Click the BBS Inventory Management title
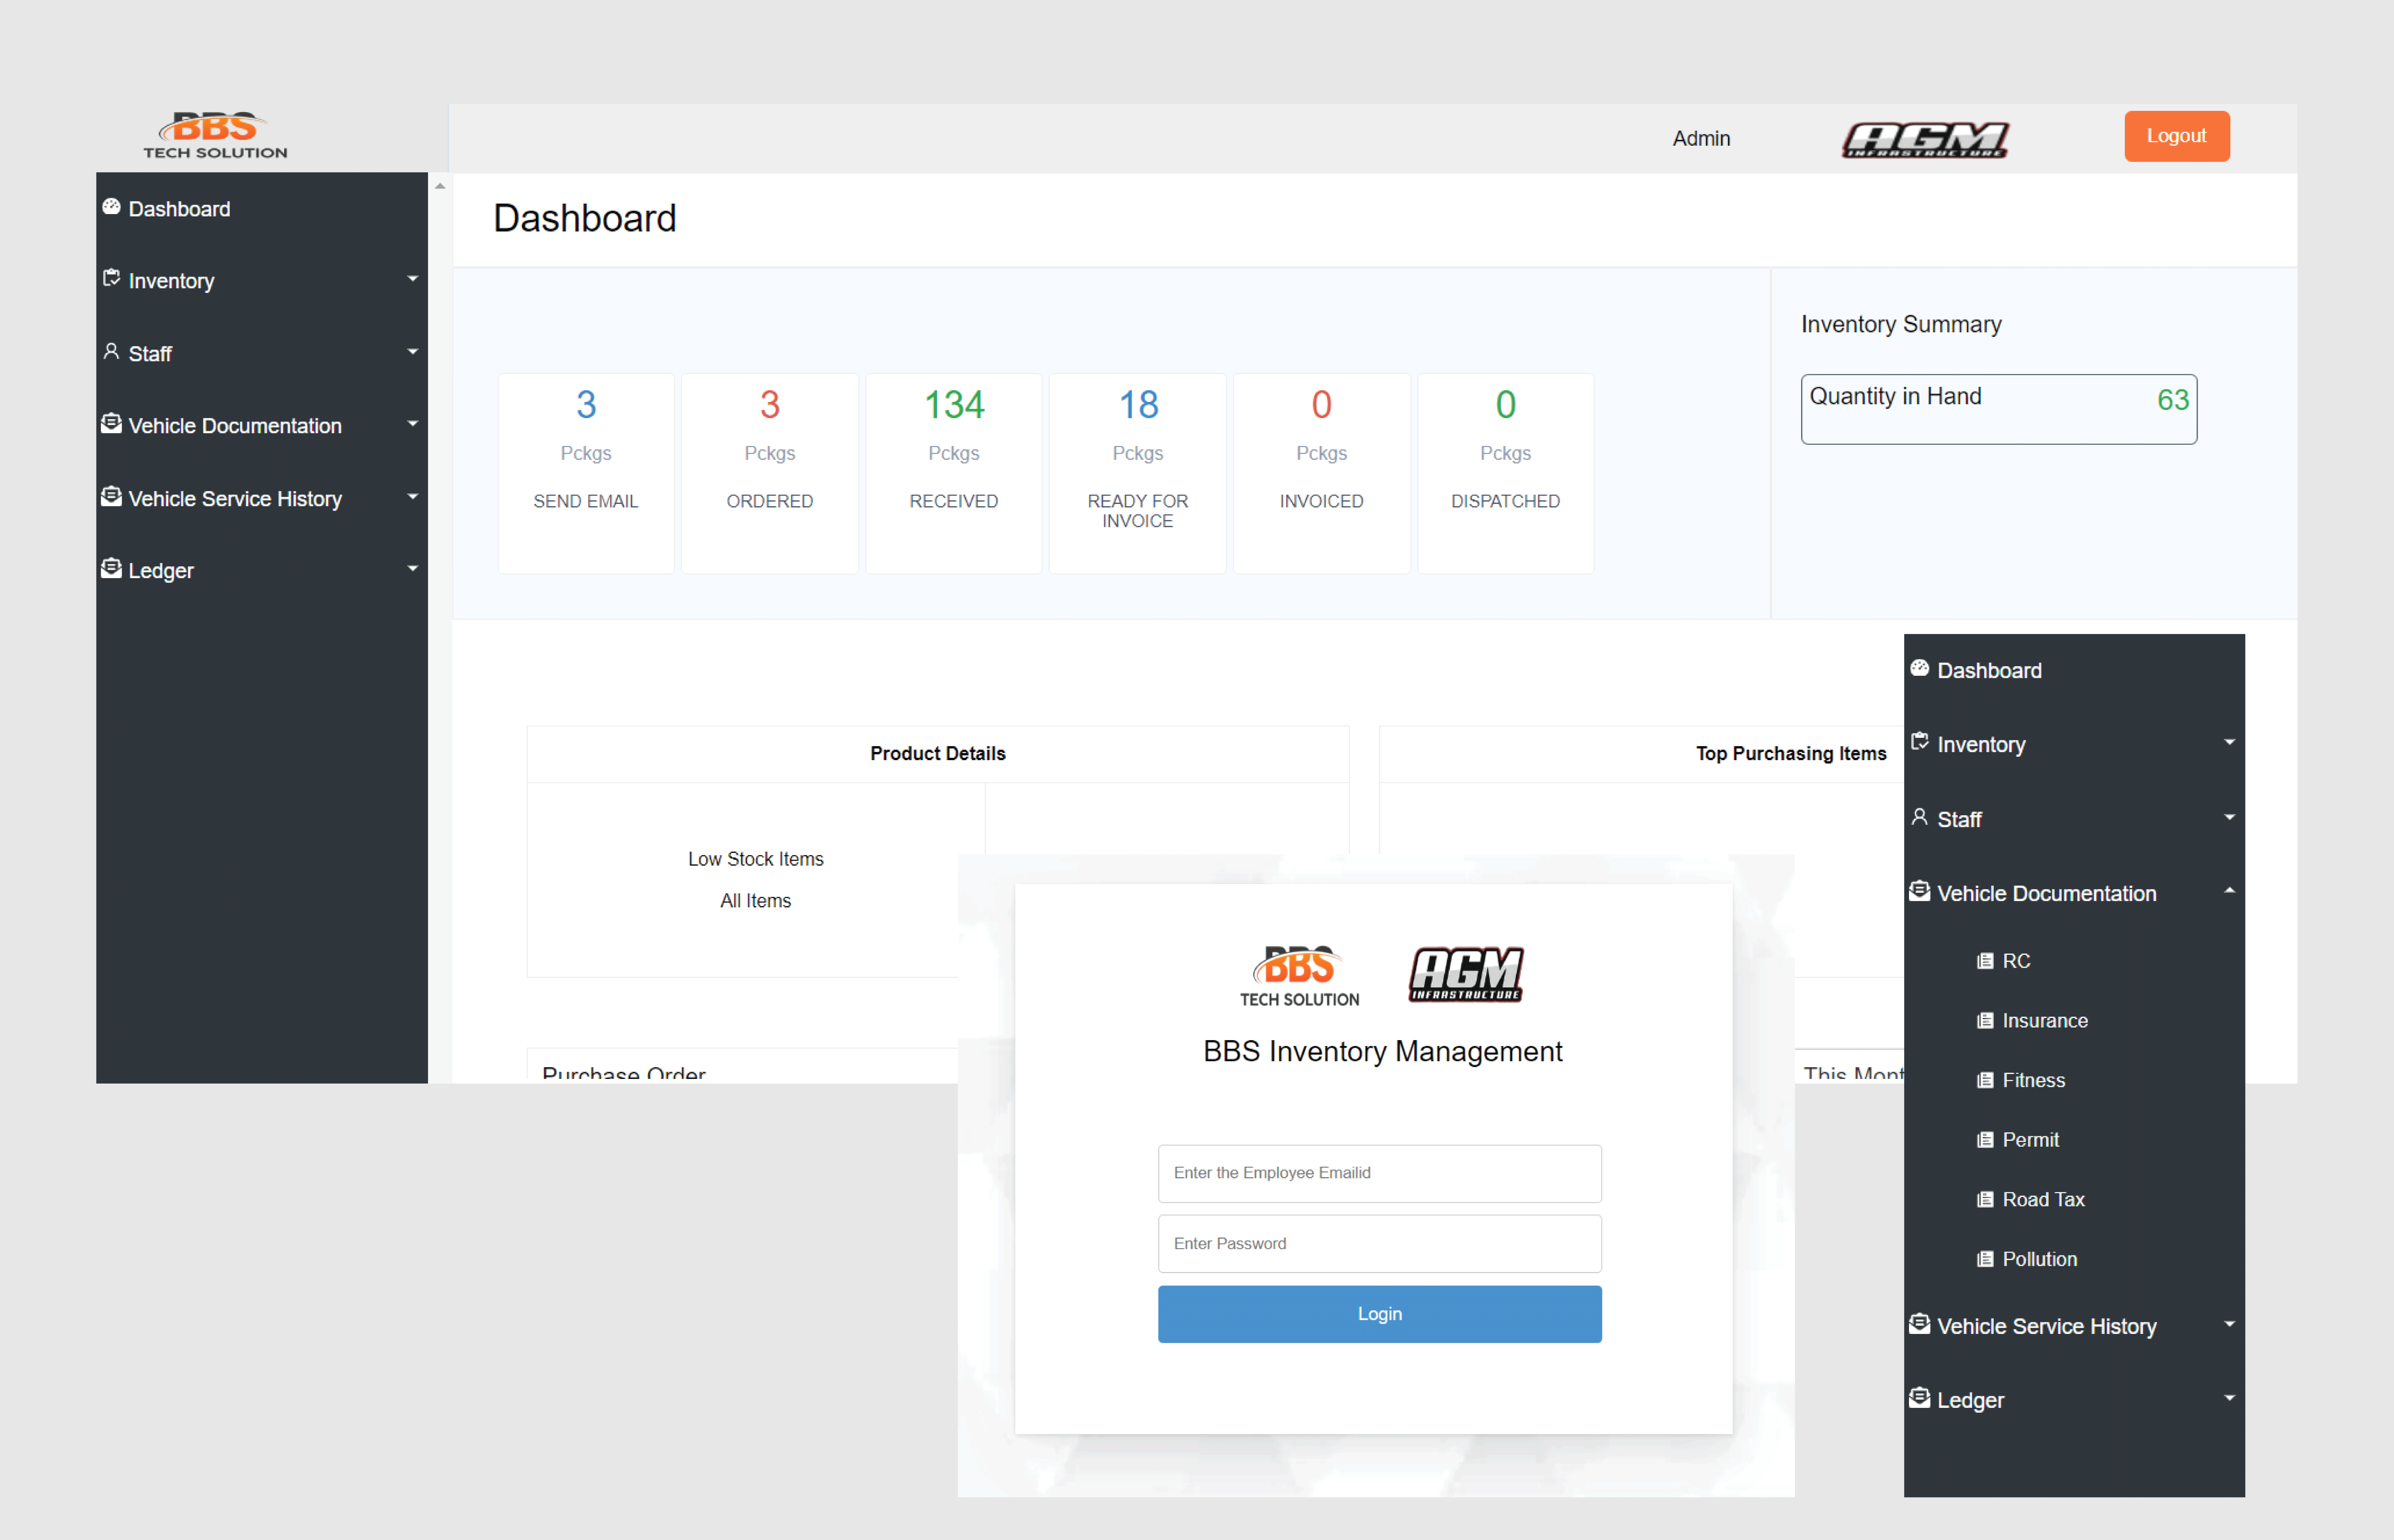2394x1540 pixels. [x=1383, y=1052]
